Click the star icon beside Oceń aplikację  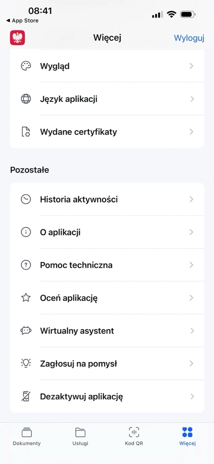[x=26, y=298]
